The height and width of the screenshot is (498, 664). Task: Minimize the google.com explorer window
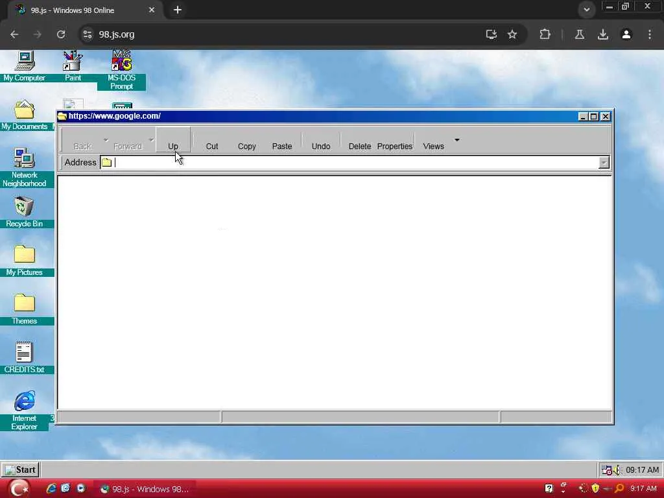click(x=583, y=117)
